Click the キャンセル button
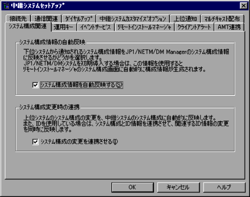This screenshot has height=197, width=250. [178, 187]
